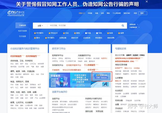Toggle the 图书 checkbox
Viewport: 162px width, 113px height.
click(35, 38)
